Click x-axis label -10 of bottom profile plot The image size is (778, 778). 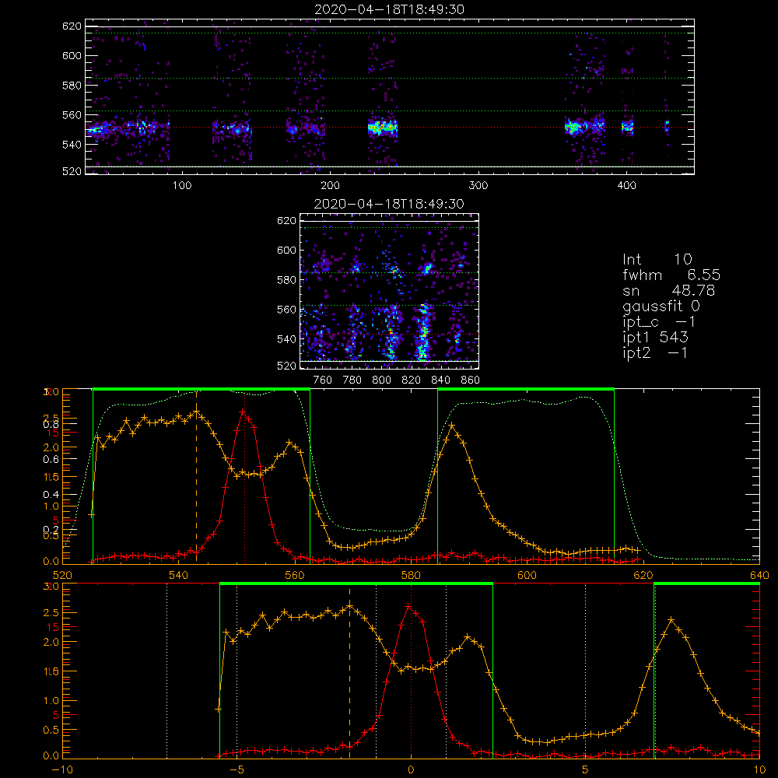(x=62, y=770)
